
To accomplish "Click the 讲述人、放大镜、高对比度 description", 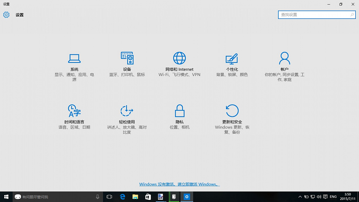I will click(127, 130).
